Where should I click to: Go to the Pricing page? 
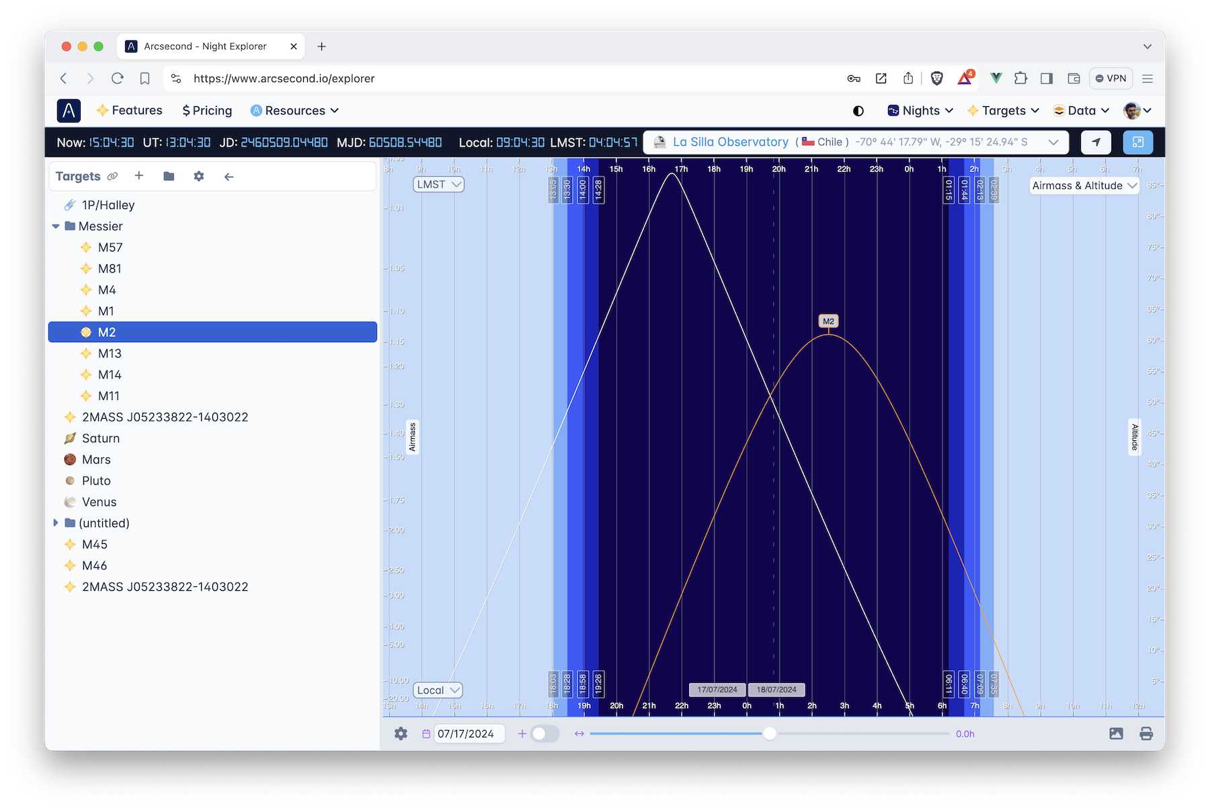click(207, 111)
